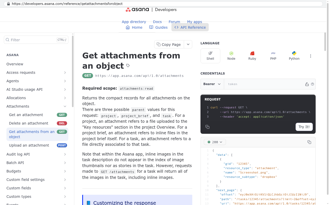Open the 200 response status dropdown
This screenshot has height=205, width=329.
(215, 142)
